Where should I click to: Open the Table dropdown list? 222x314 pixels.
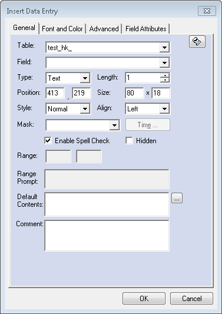[x=164, y=48]
